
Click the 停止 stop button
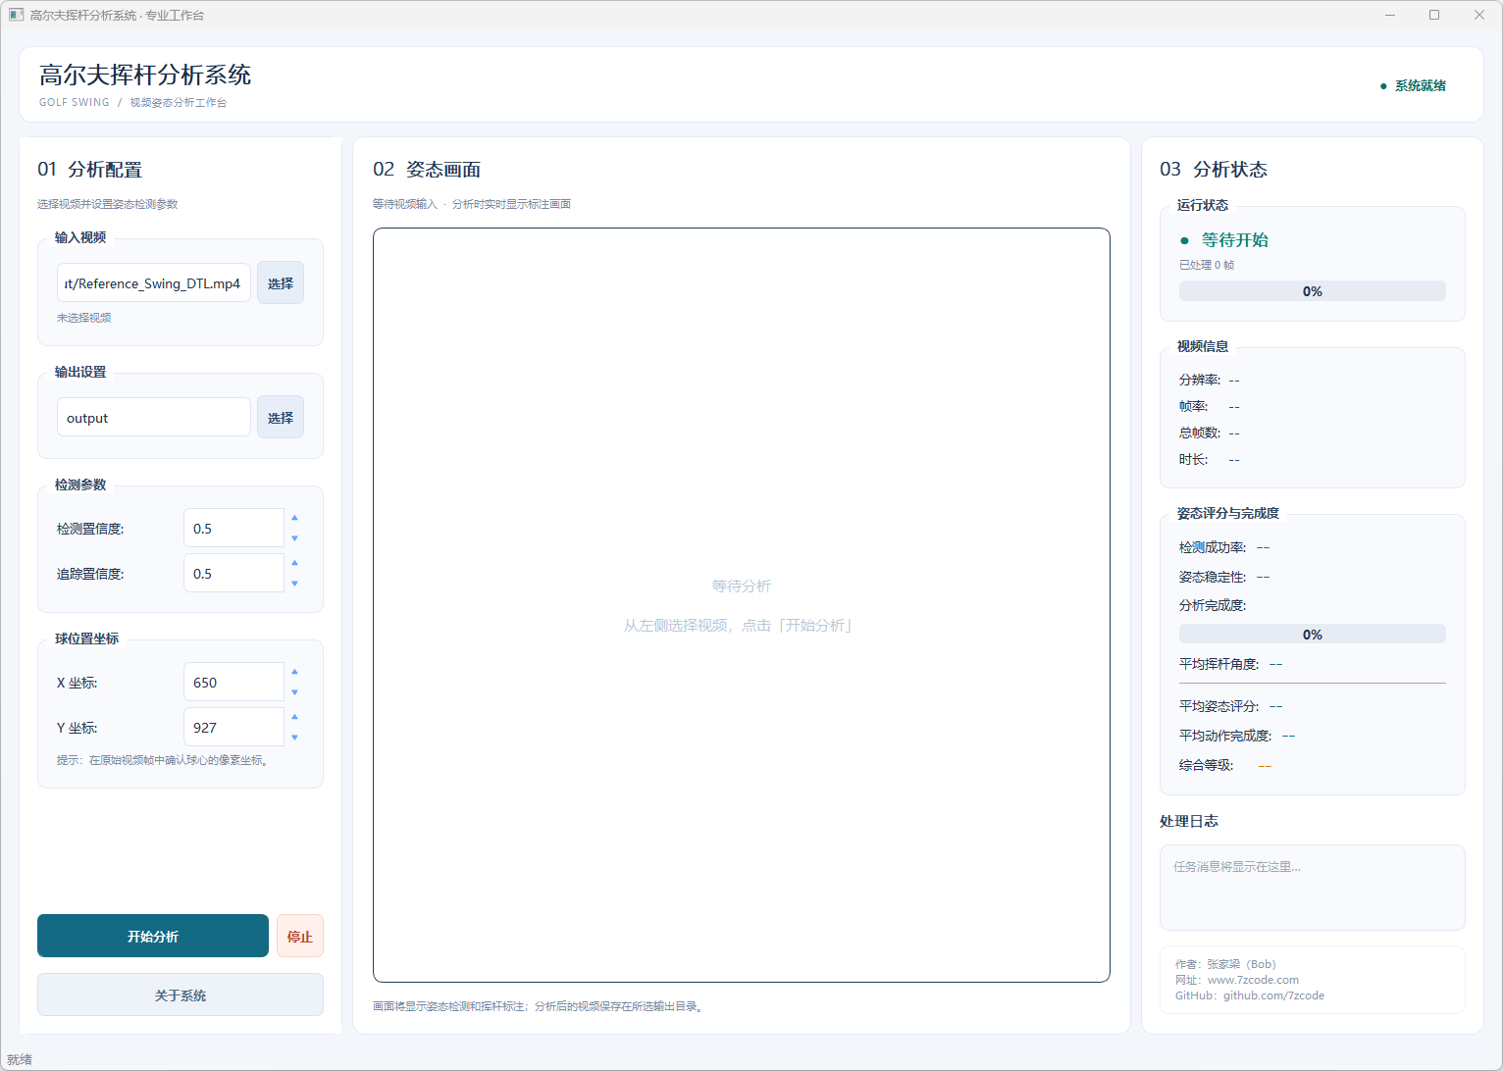click(x=300, y=937)
